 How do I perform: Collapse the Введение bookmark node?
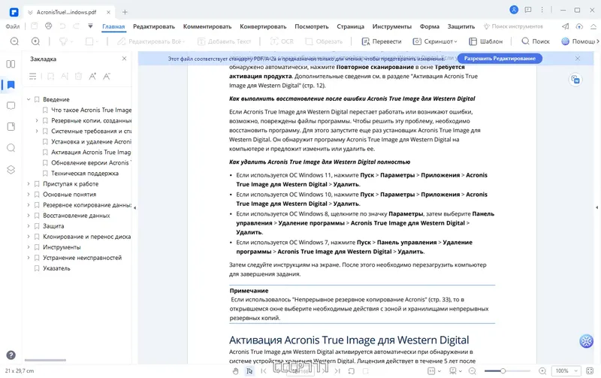click(x=29, y=99)
